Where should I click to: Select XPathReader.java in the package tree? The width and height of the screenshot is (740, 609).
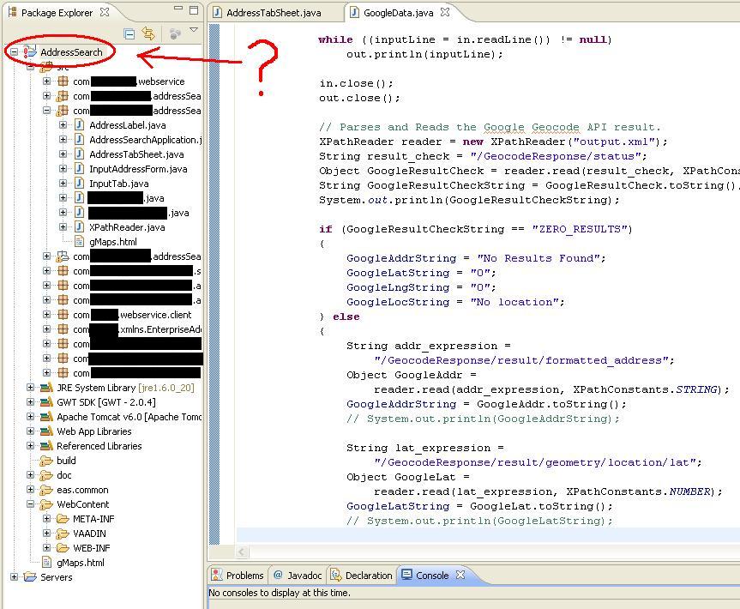(127, 227)
